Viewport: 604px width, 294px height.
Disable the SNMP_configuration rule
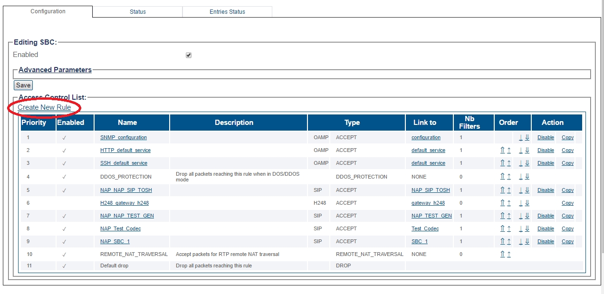[546, 138]
